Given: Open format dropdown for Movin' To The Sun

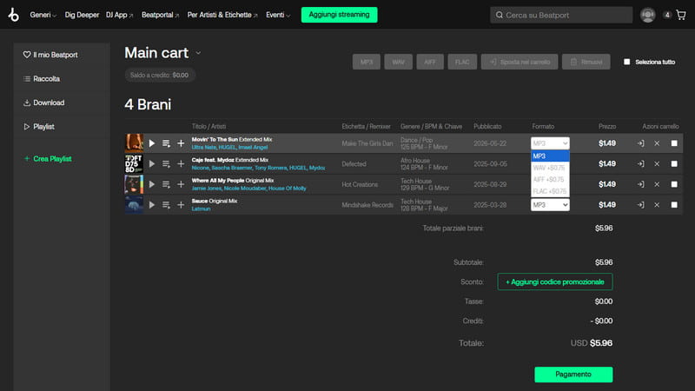Looking at the screenshot, I should click(x=550, y=143).
